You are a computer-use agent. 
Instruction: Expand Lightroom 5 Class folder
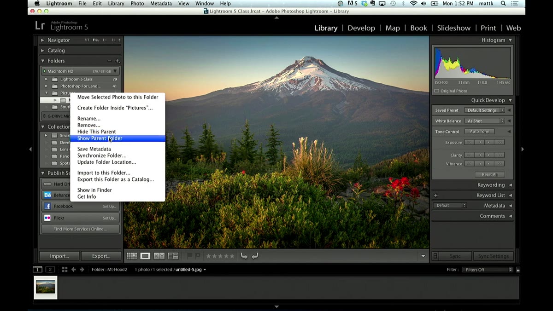46,79
